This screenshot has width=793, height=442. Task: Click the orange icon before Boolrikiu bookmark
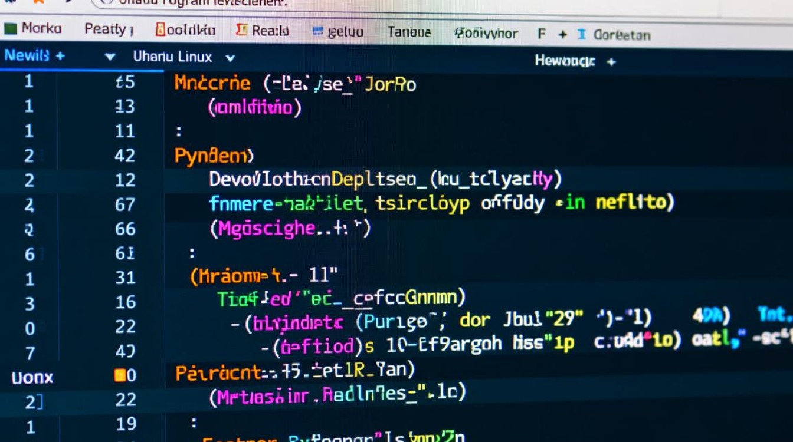pyautogui.click(x=159, y=29)
